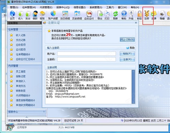This screenshot has width=170, height=133.
Task: Click the 注册码 registration code field
Action: [86, 59]
